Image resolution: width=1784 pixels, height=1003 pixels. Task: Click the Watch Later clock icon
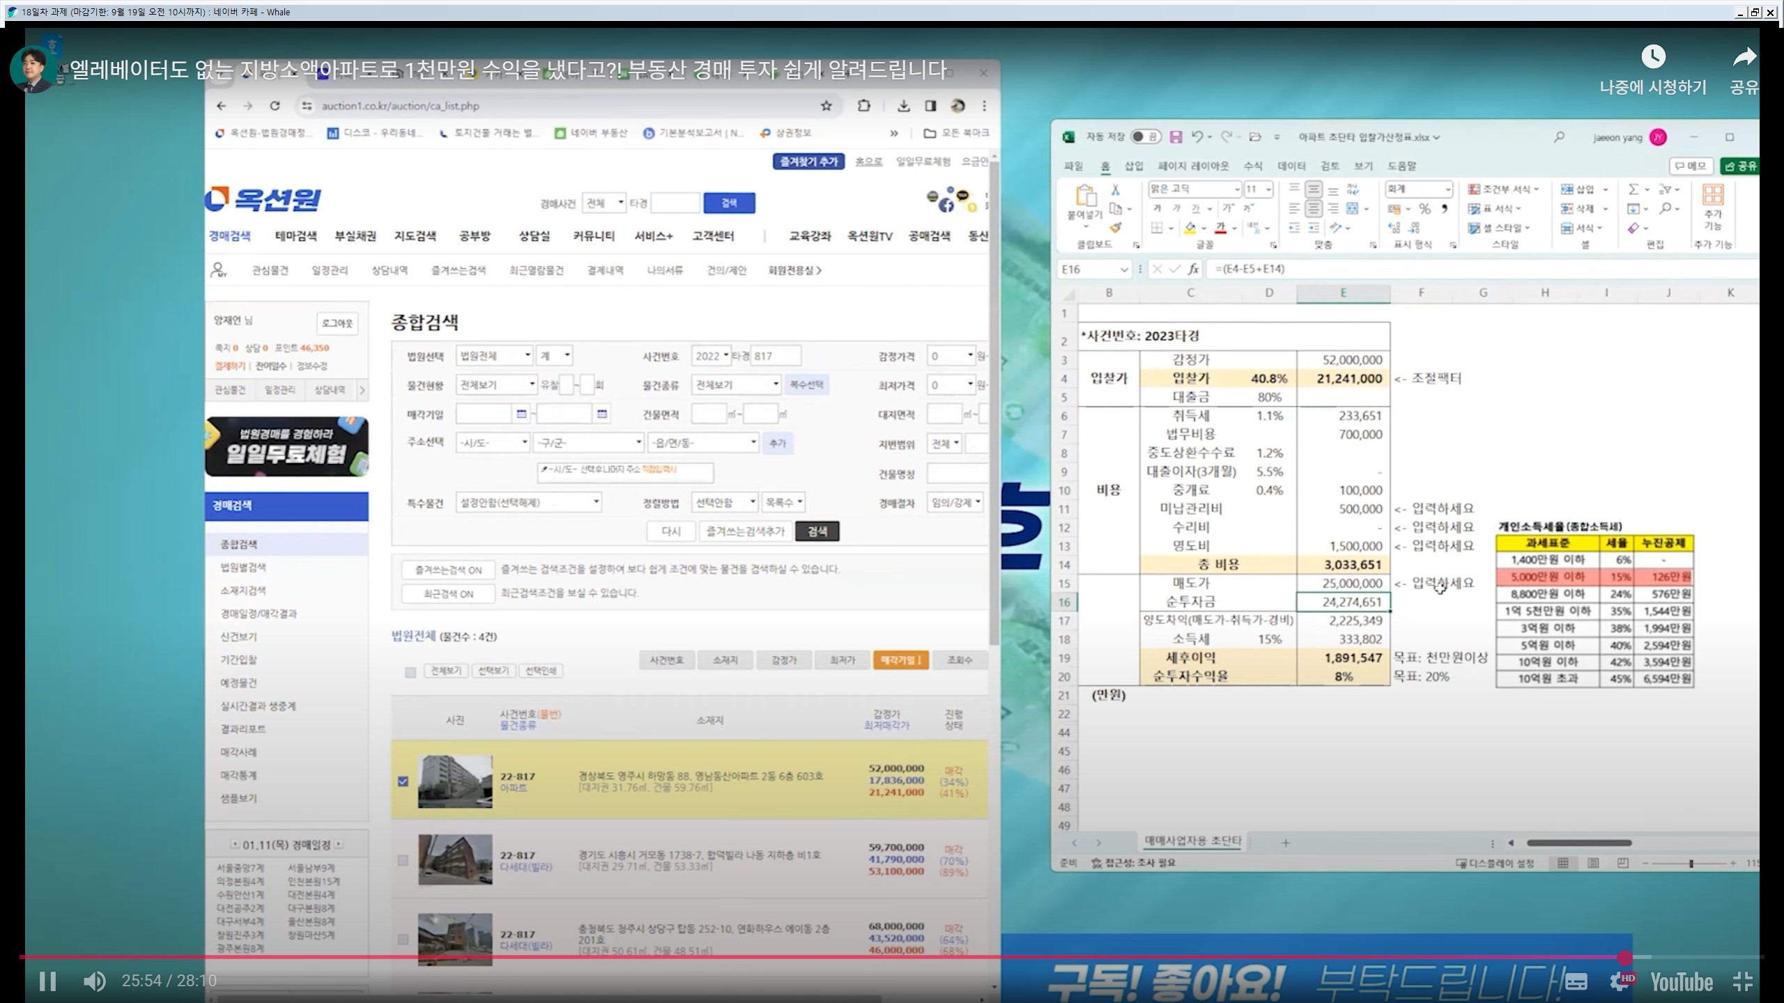click(1653, 57)
